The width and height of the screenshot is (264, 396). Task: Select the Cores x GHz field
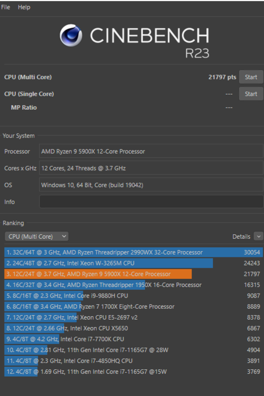151,168
